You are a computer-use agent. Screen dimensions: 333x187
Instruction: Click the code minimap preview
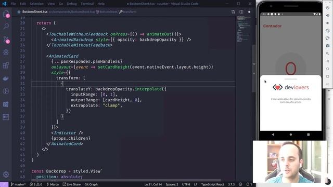244,29
